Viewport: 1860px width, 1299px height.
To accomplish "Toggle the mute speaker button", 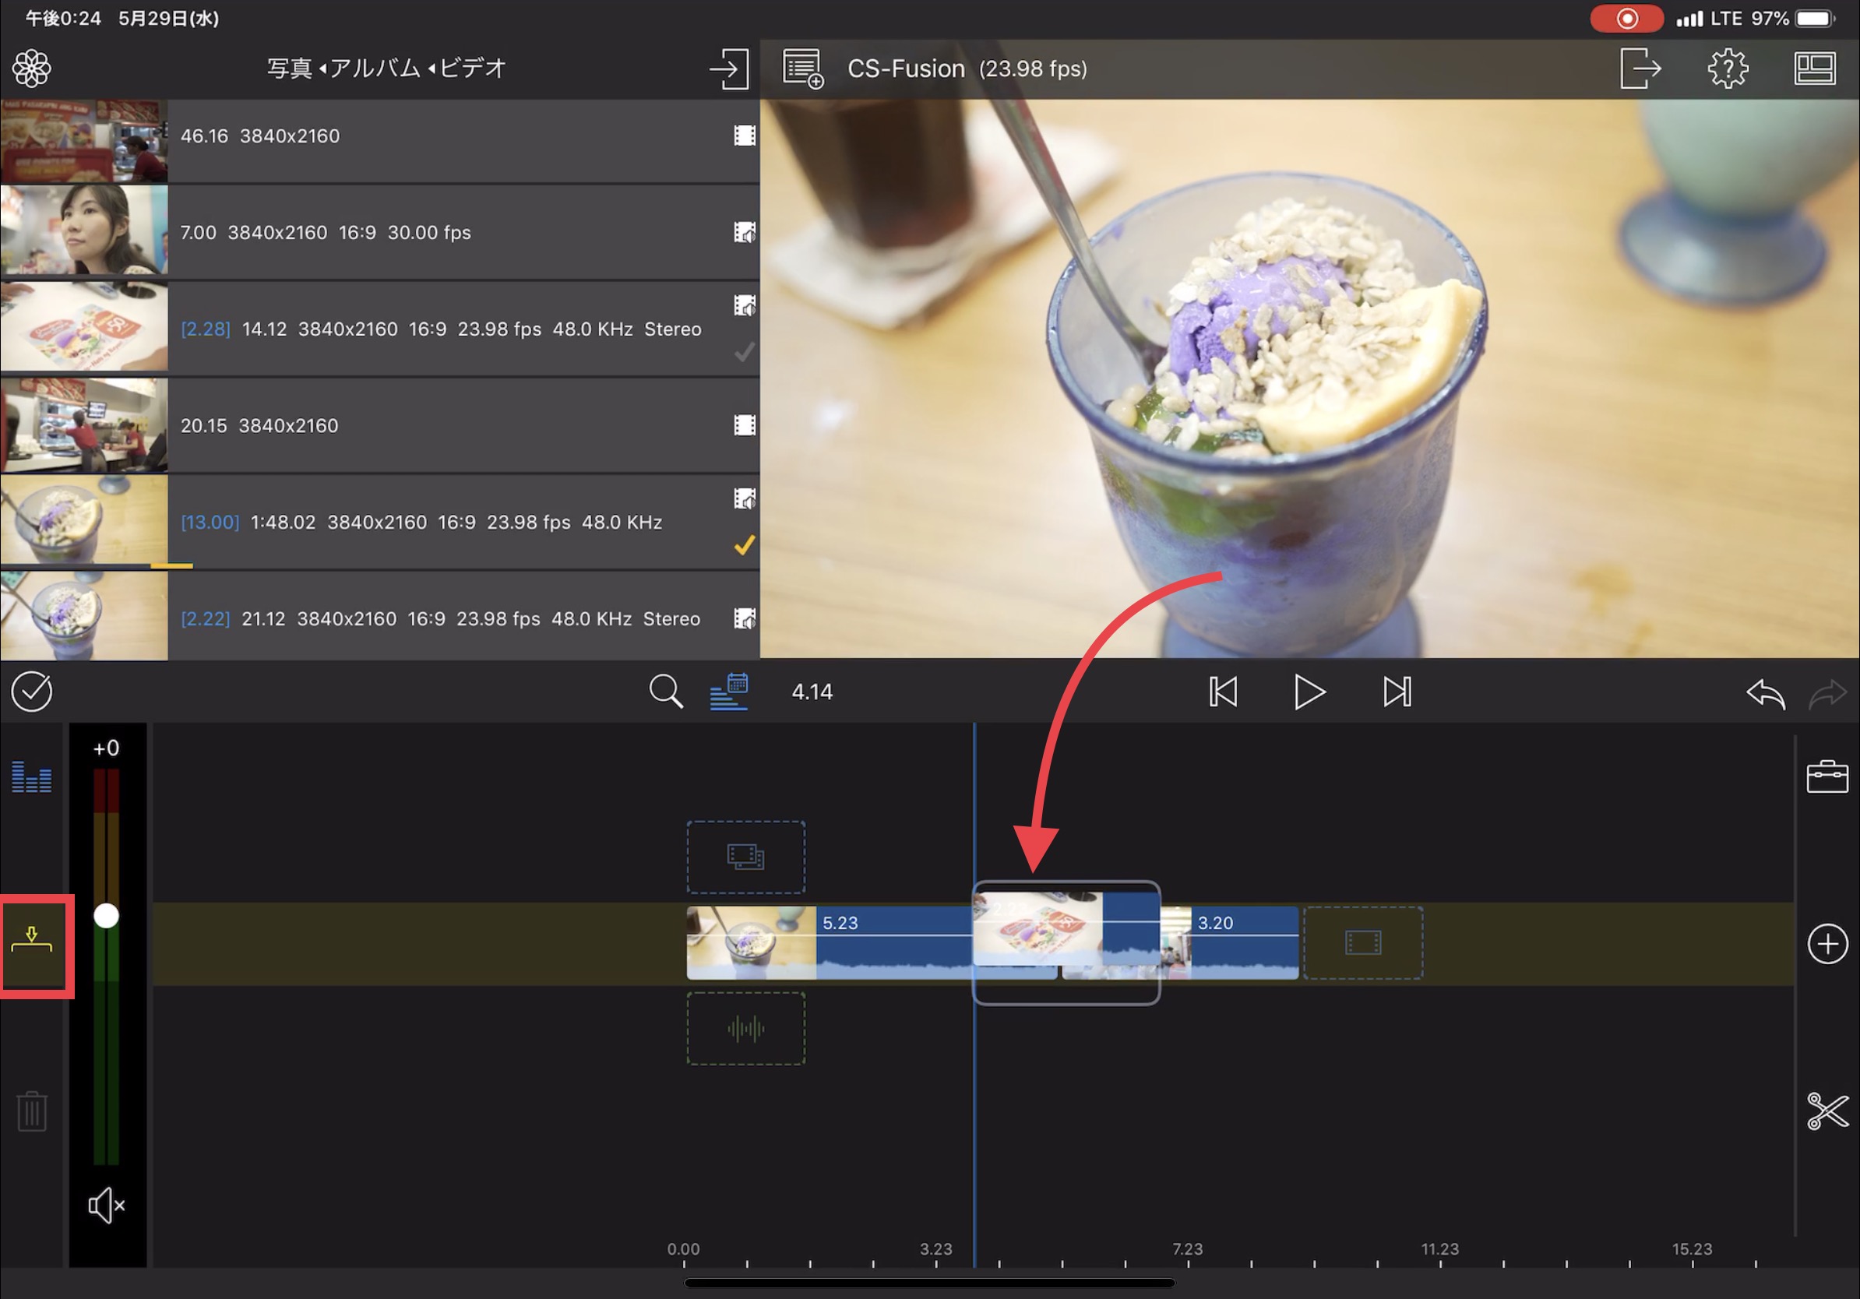I will pyautogui.click(x=106, y=1205).
